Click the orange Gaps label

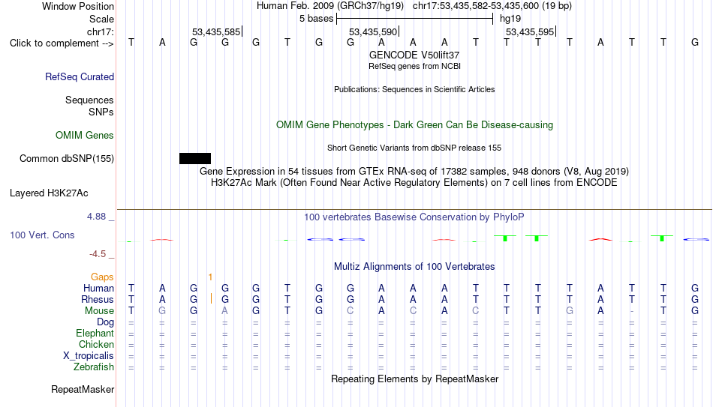[x=102, y=277]
